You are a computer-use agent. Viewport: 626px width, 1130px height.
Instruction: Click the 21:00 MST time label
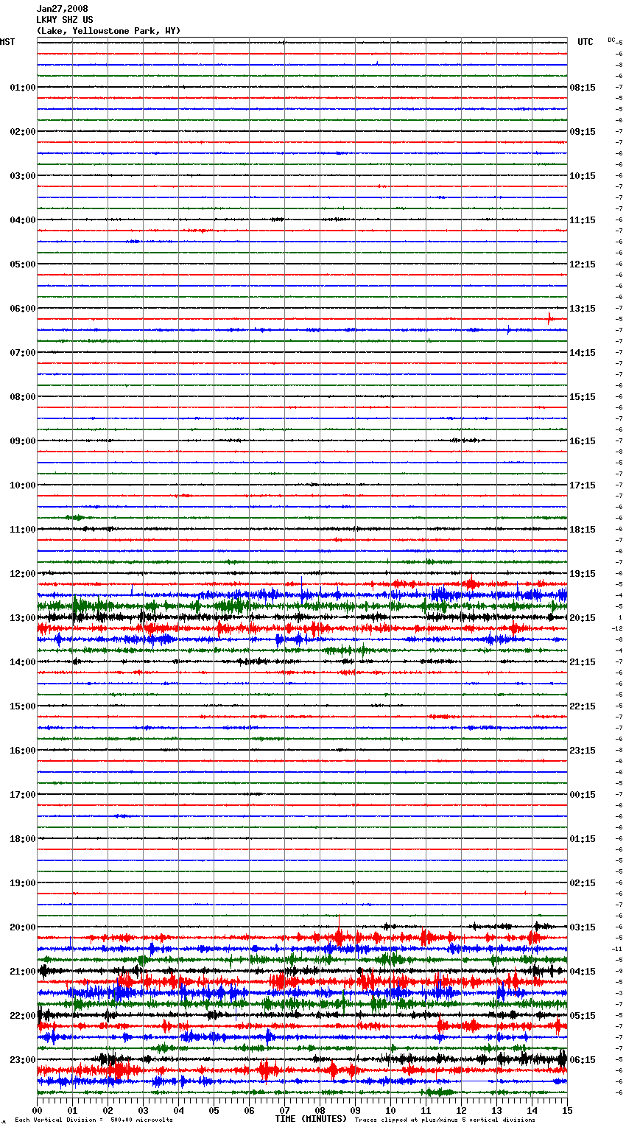click(x=23, y=972)
